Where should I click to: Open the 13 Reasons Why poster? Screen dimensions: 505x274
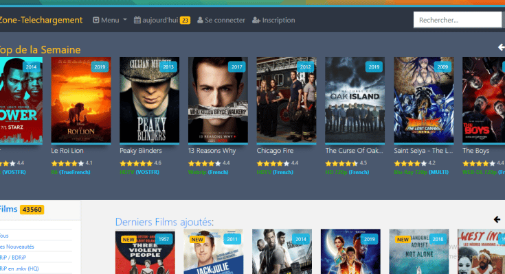point(218,100)
